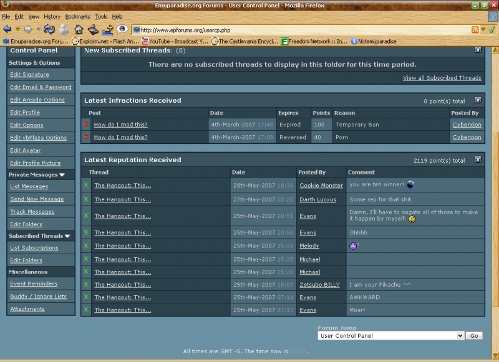Click the Go button next to Forum Jump
Image resolution: width=499 pixels, height=362 pixels.
(x=474, y=336)
